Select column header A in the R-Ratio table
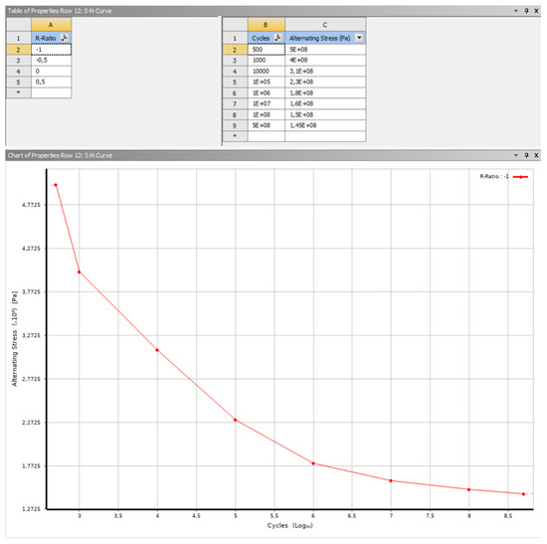 point(52,25)
